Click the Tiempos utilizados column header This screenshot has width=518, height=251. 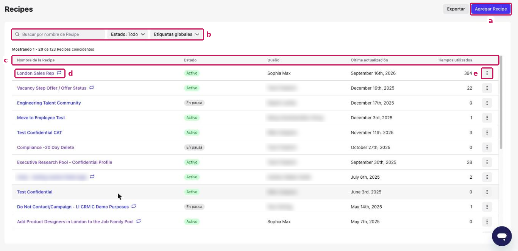pyautogui.click(x=455, y=60)
